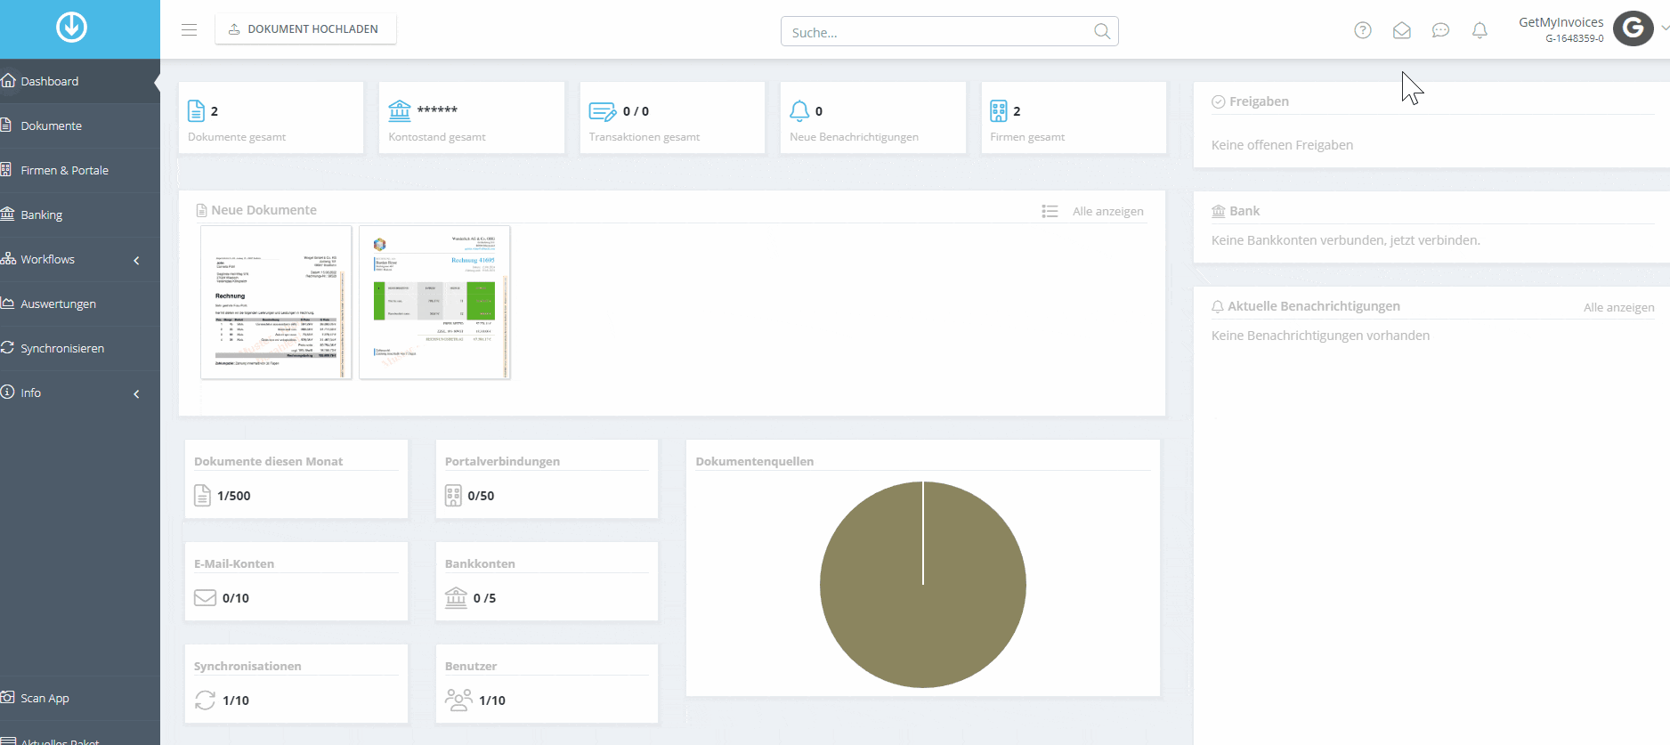Click the Benutzer users icon
1670x745 pixels.
458,700
